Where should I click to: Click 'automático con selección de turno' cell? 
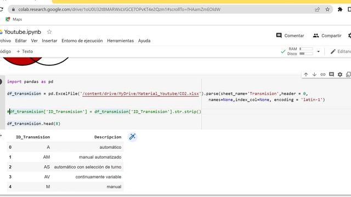(x=88, y=167)
